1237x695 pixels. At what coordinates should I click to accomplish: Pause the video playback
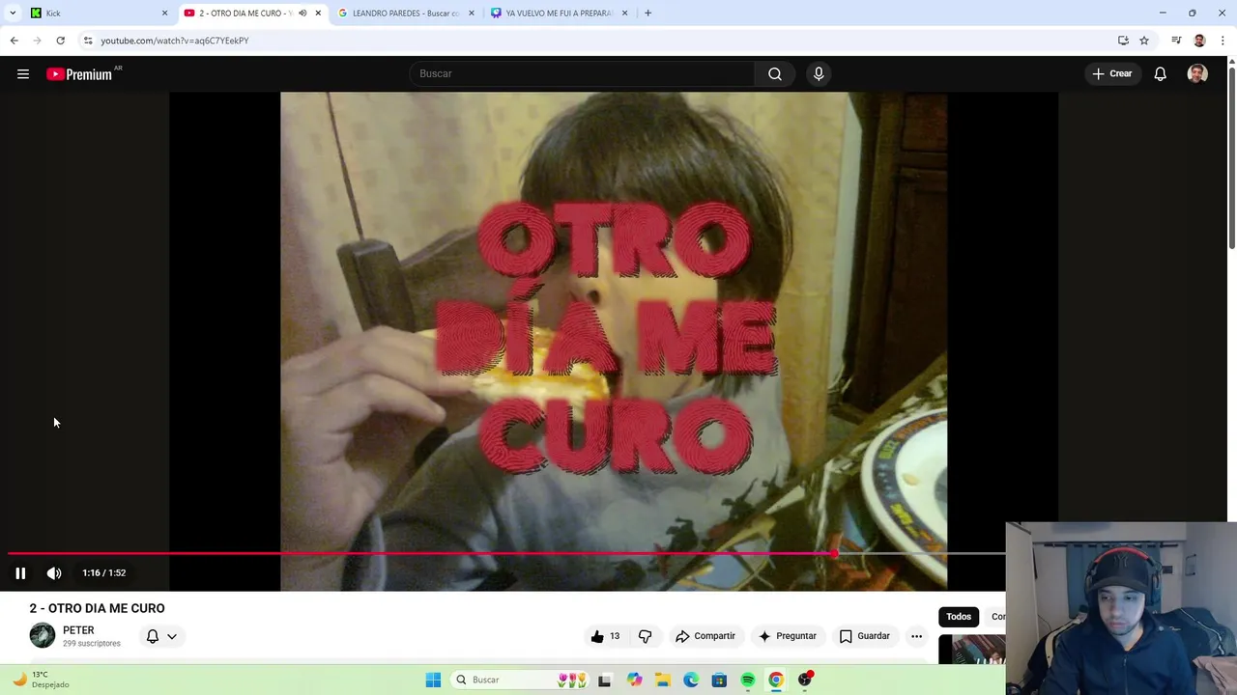click(20, 572)
